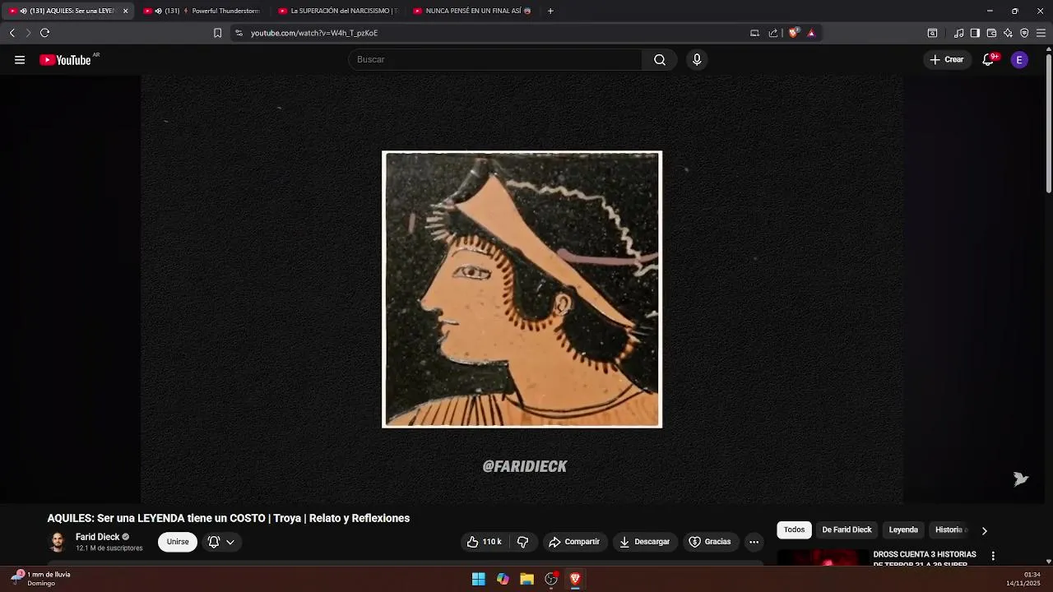Open the YouTube guide hamburger menu
This screenshot has height=592, width=1053.
[x=20, y=59]
